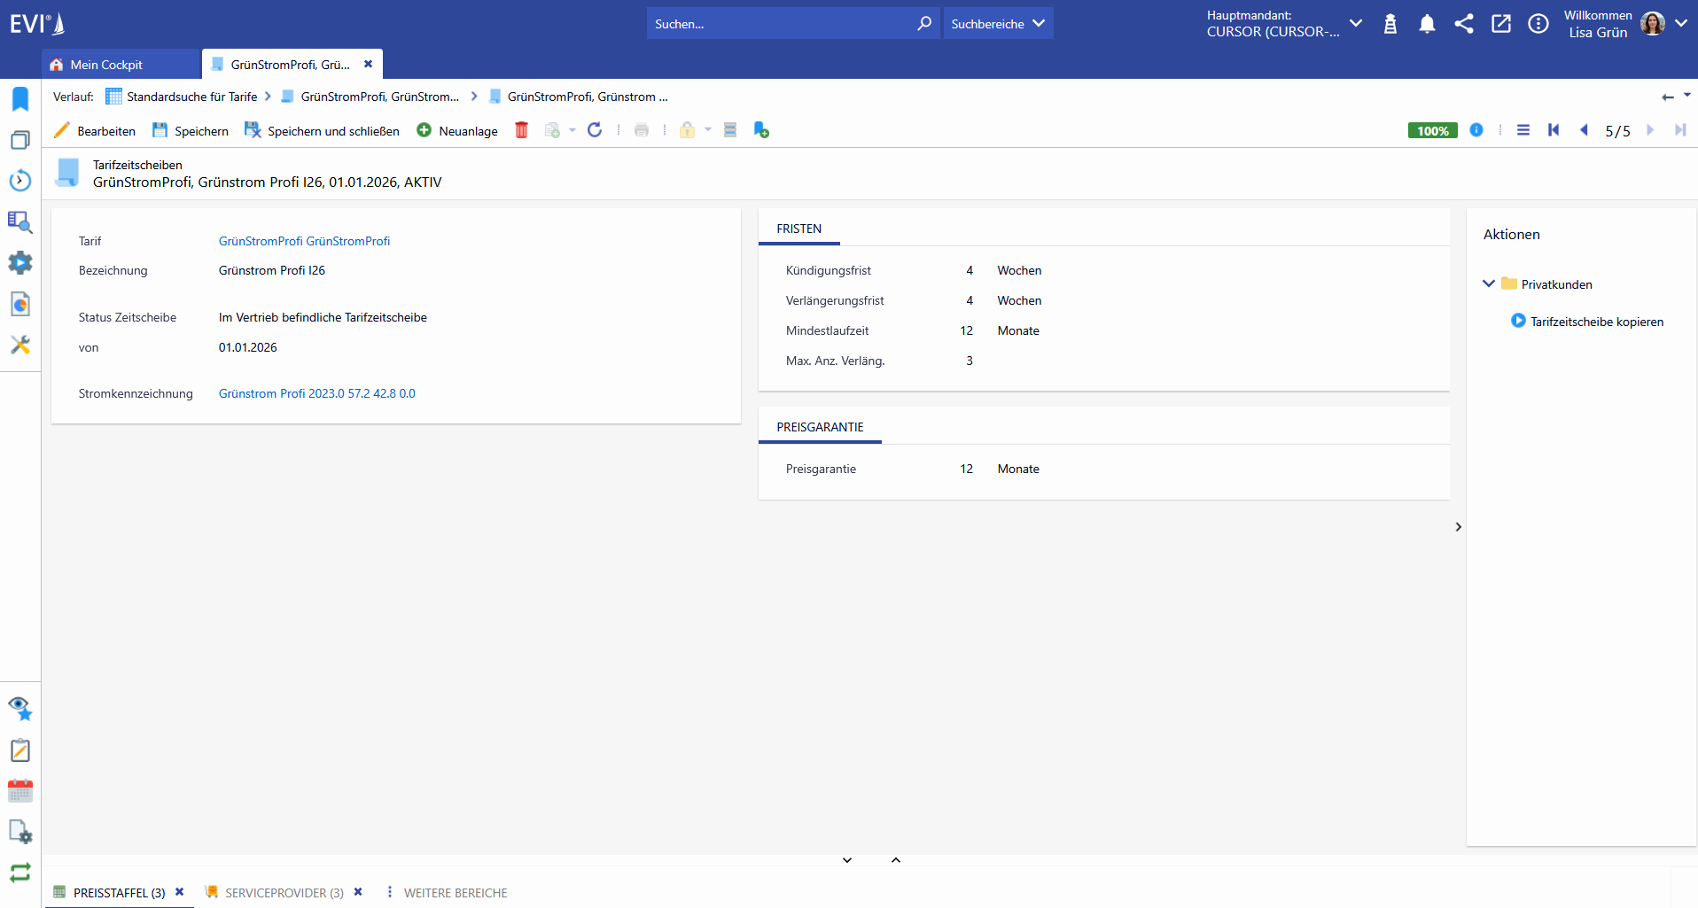The image size is (1698, 908).
Task: Click the 100% quality indicator
Action: pos(1432,130)
